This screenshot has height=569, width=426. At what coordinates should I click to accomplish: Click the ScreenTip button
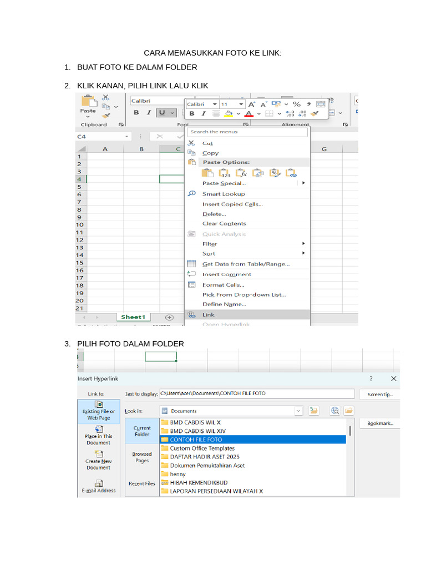click(380, 395)
